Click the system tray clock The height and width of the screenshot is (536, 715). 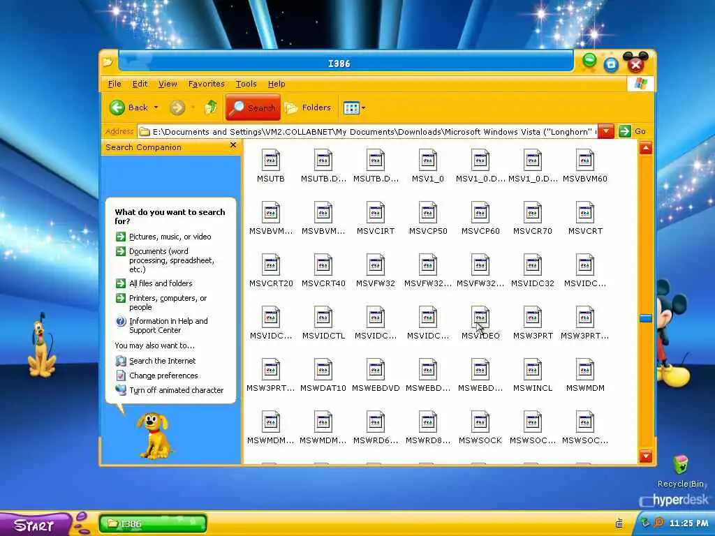(x=688, y=523)
